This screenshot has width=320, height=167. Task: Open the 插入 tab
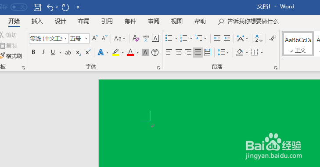(37, 21)
